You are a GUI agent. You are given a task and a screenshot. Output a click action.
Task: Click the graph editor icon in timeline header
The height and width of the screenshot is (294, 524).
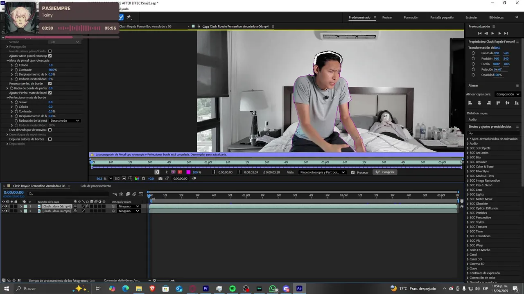[x=141, y=194]
